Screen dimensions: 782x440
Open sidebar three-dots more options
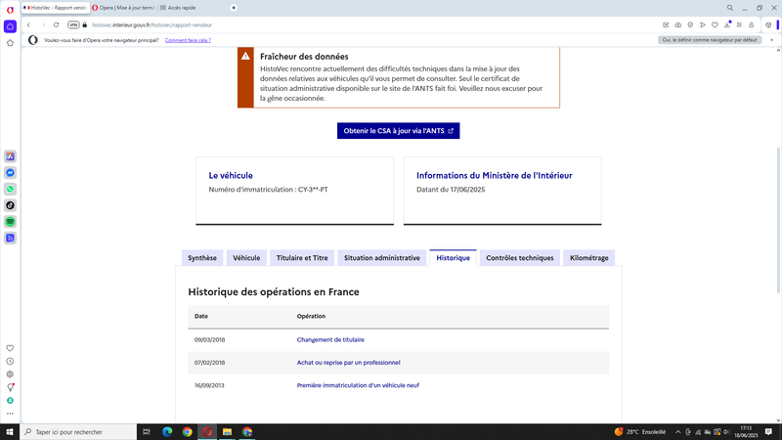(x=10, y=414)
